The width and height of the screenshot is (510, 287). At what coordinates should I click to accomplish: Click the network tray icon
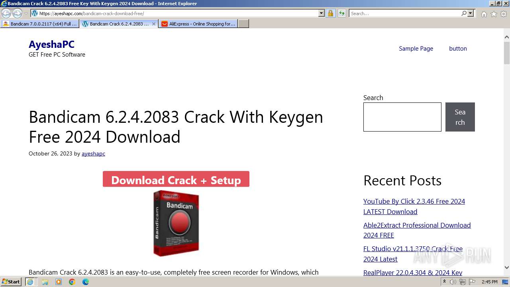(x=463, y=282)
